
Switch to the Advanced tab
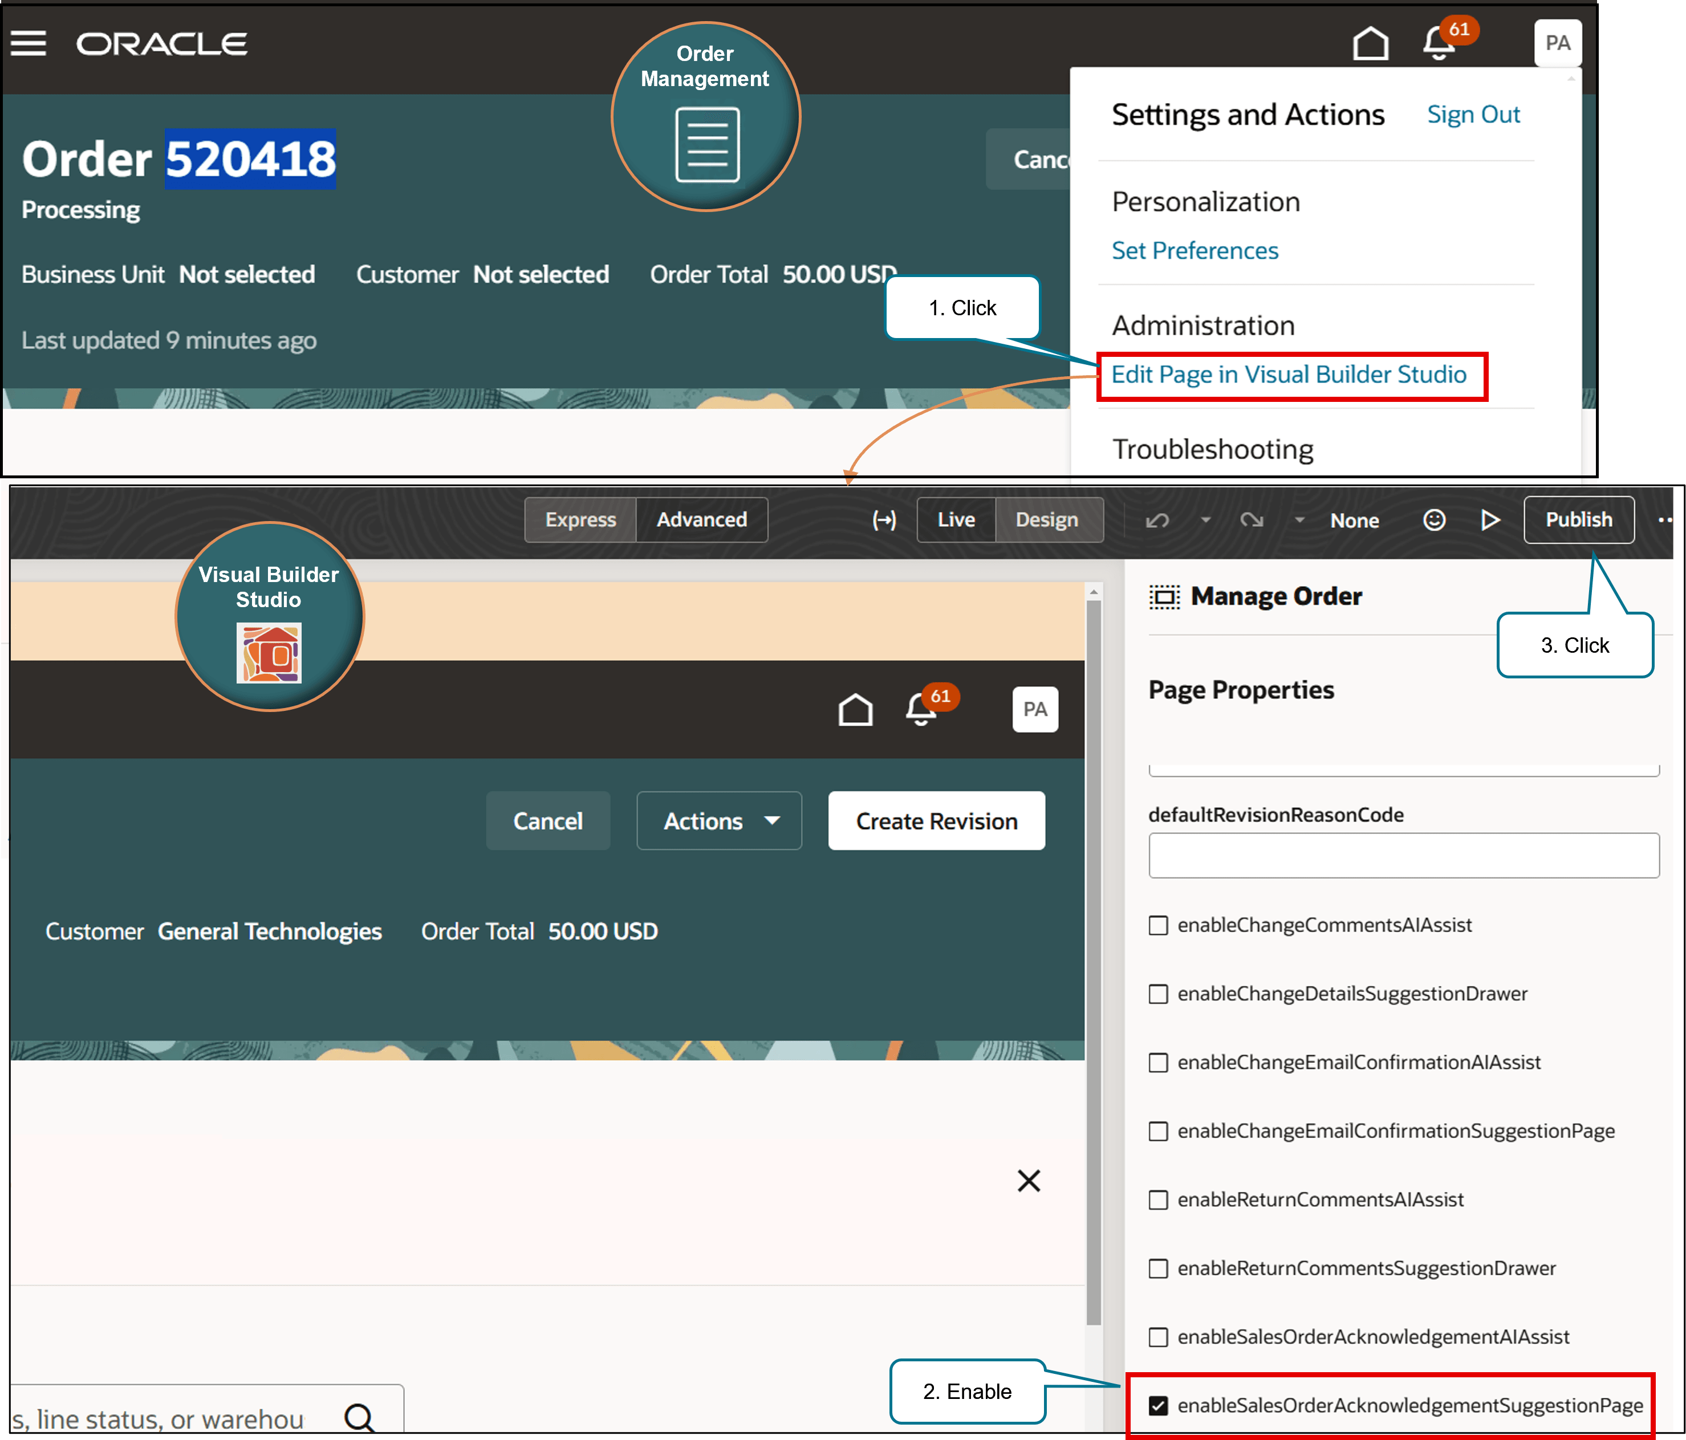tap(701, 520)
